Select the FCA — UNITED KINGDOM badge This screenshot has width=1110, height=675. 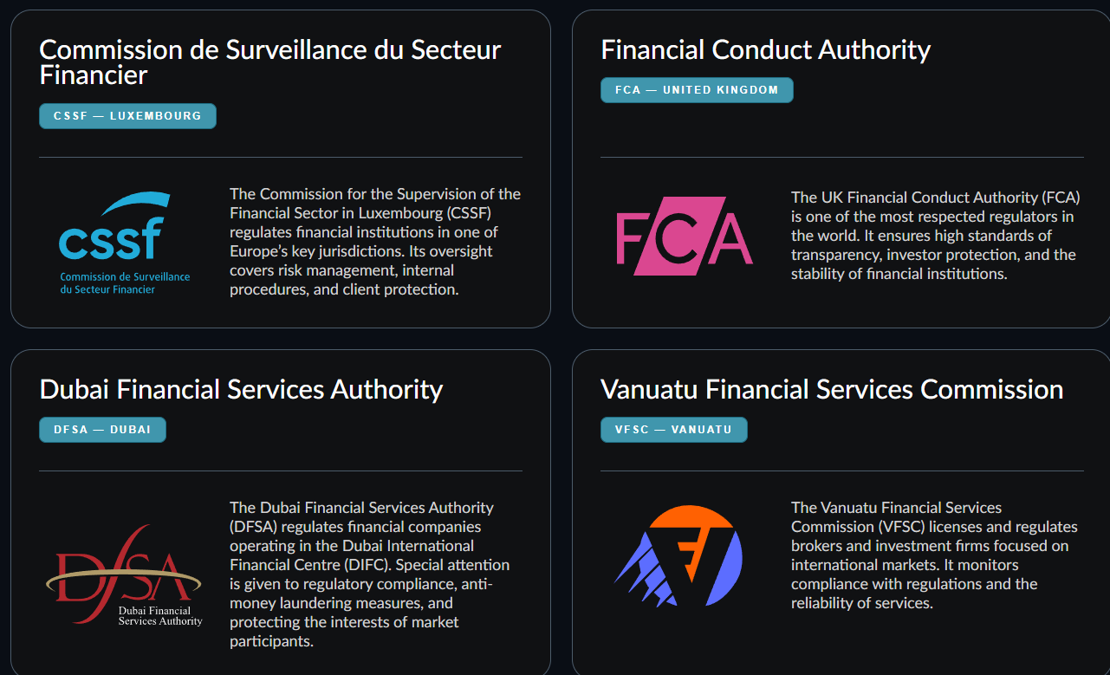(x=697, y=90)
